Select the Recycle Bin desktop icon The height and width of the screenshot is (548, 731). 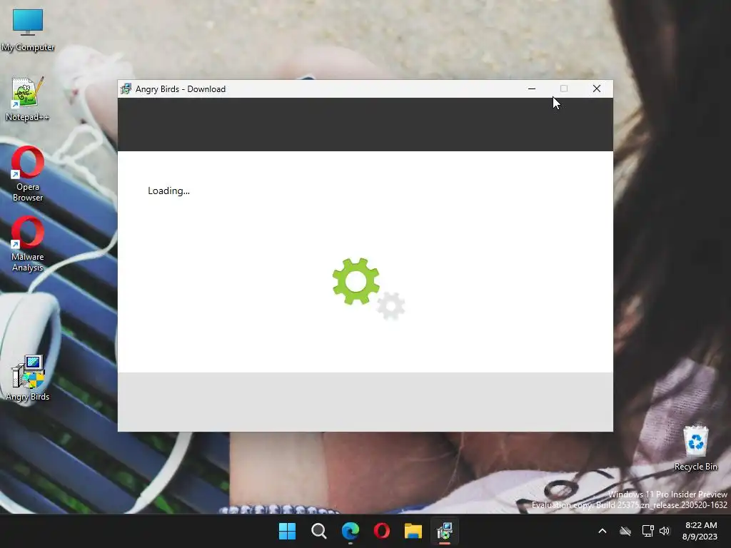tap(695, 448)
